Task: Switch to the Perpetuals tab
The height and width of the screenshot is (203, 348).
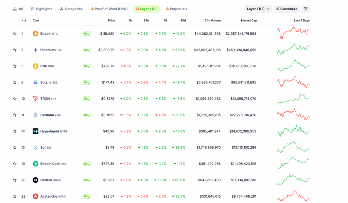Action: (x=176, y=9)
